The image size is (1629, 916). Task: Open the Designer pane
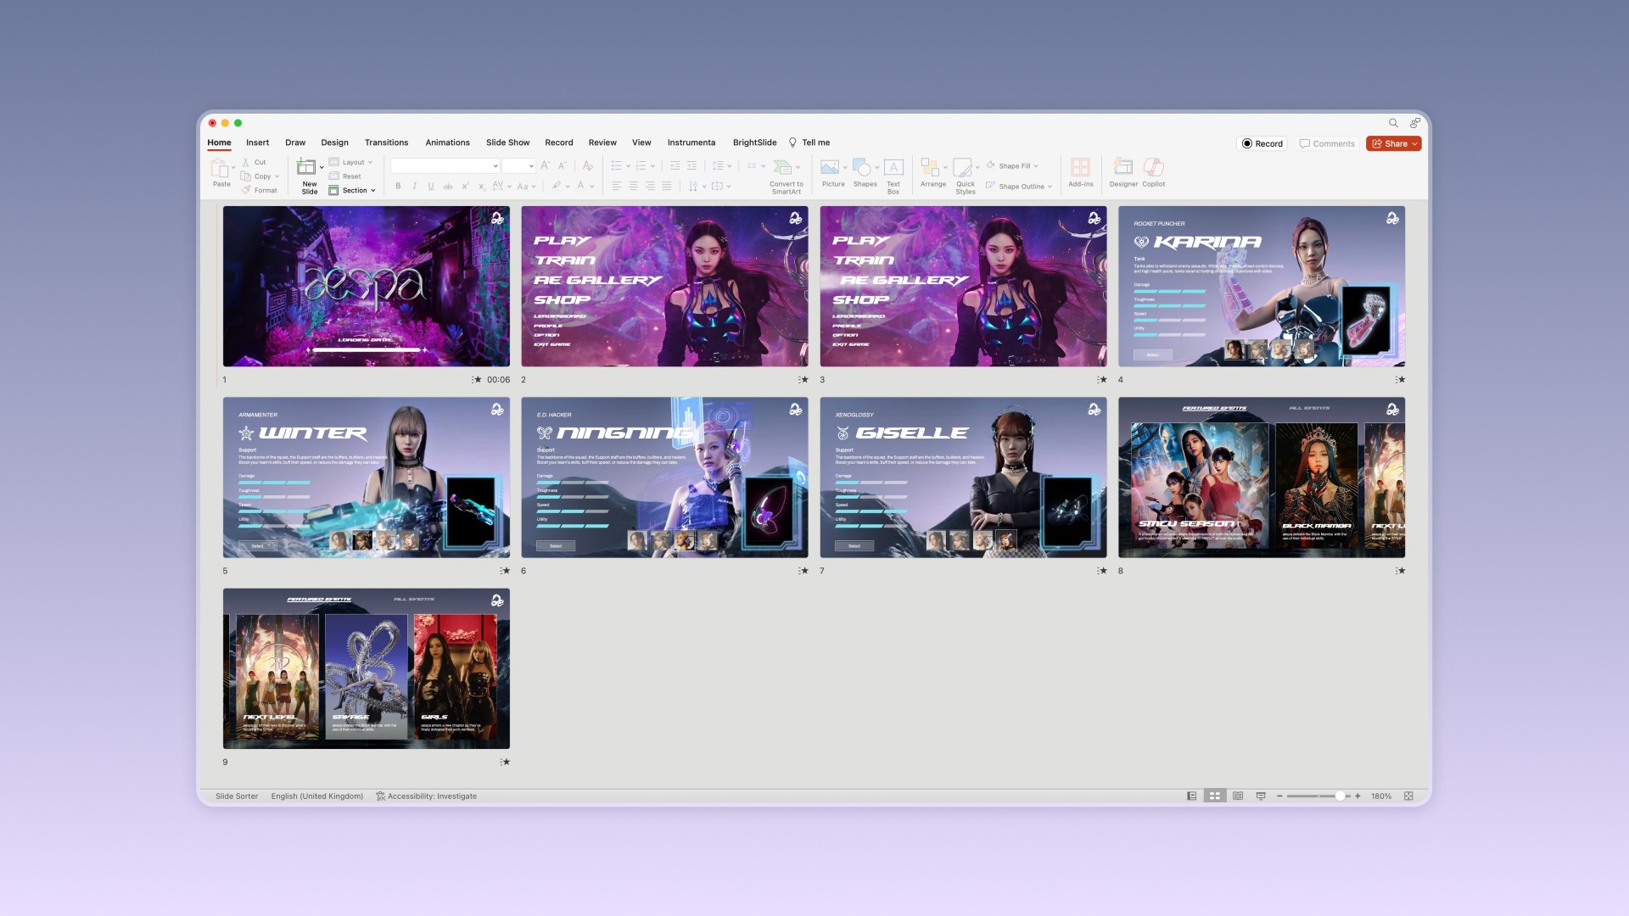(1123, 172)
